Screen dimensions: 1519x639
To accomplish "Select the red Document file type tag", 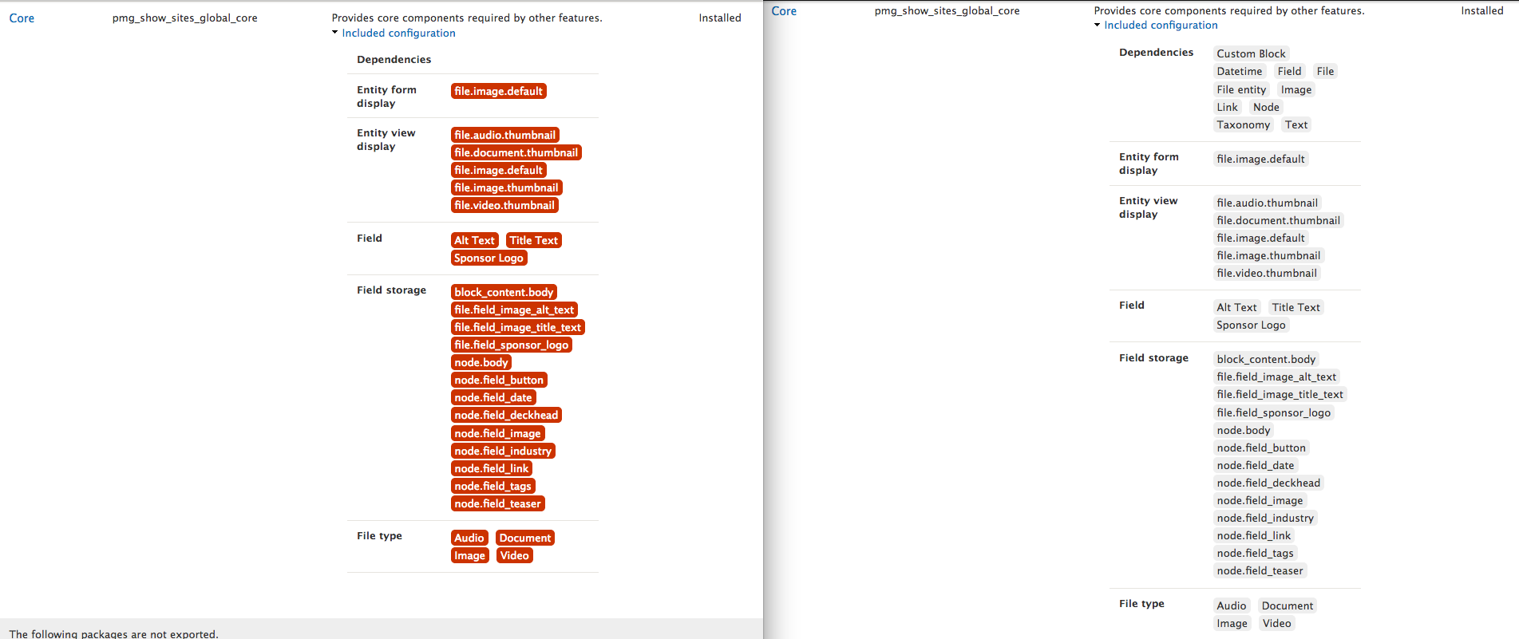I will (x=525, y=538).
